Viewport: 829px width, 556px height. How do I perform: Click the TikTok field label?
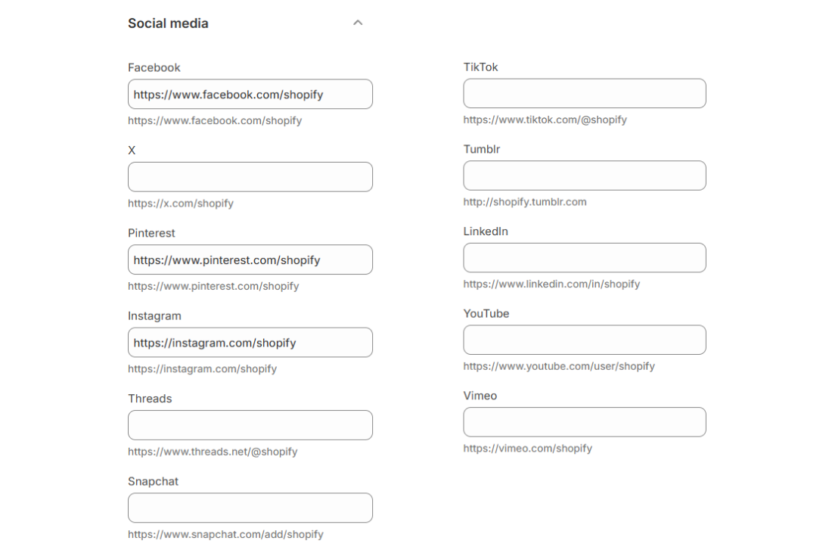[x=480, y=67]
